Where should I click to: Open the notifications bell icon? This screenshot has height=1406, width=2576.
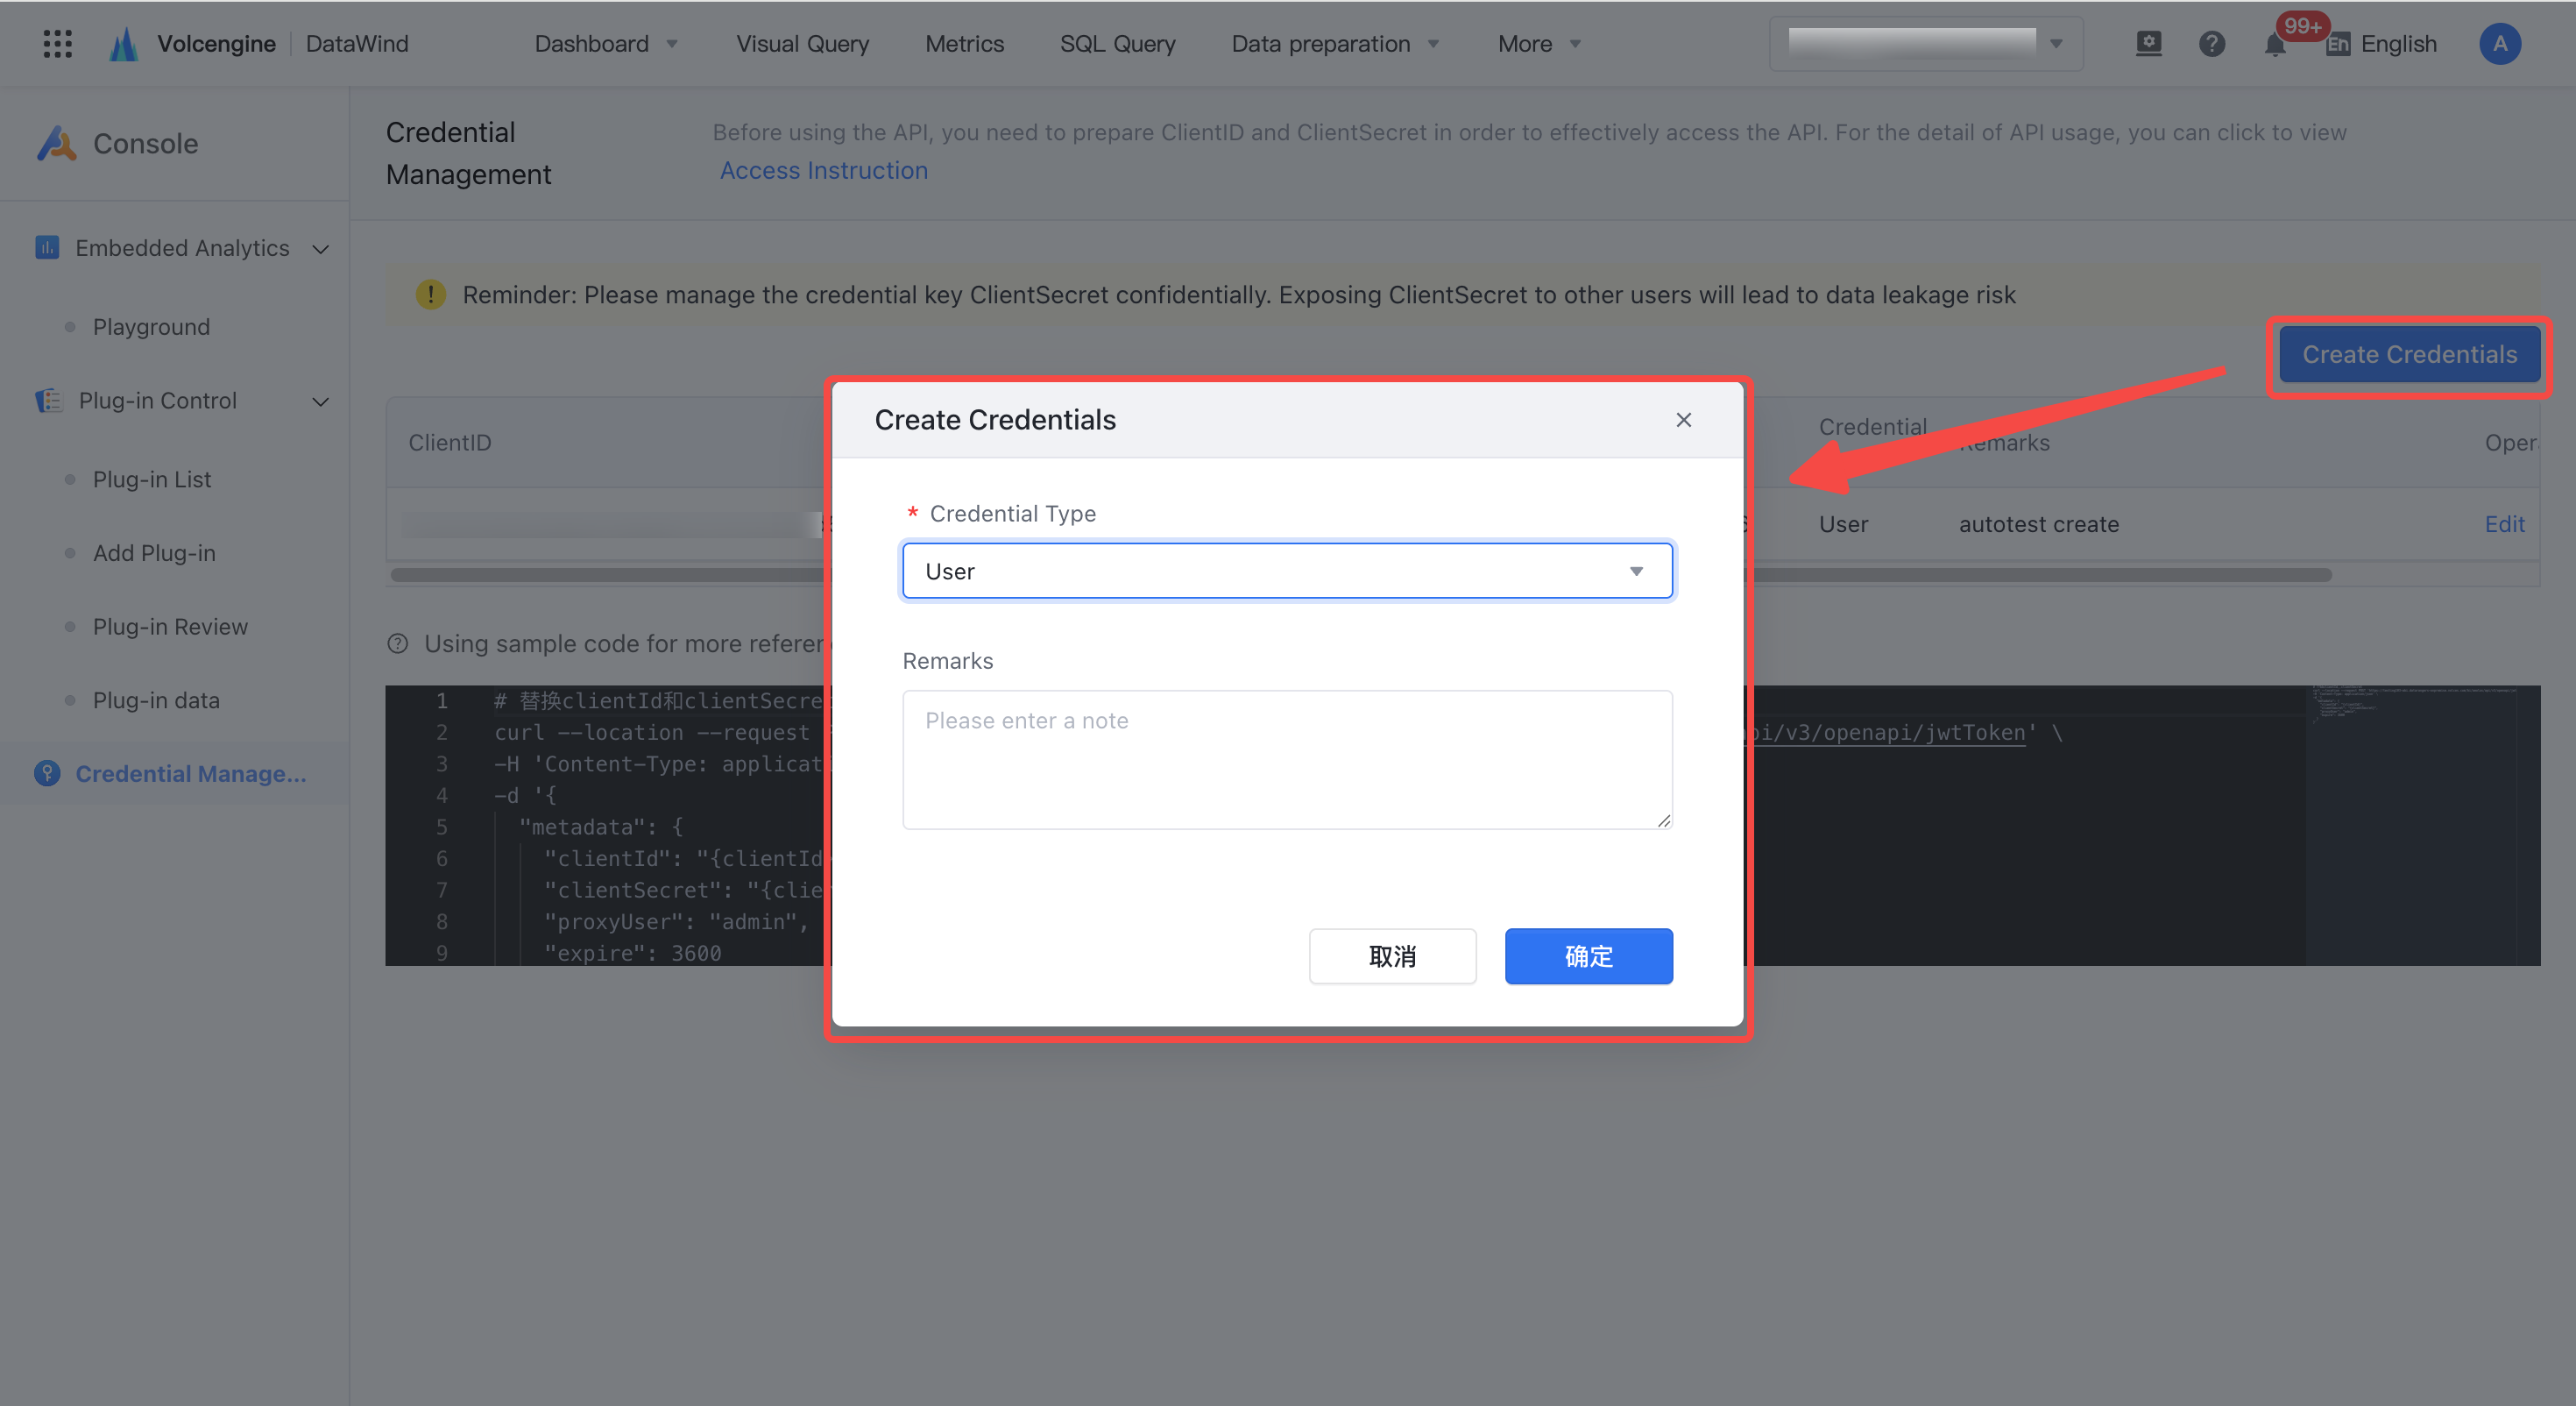click(2275, 44)
